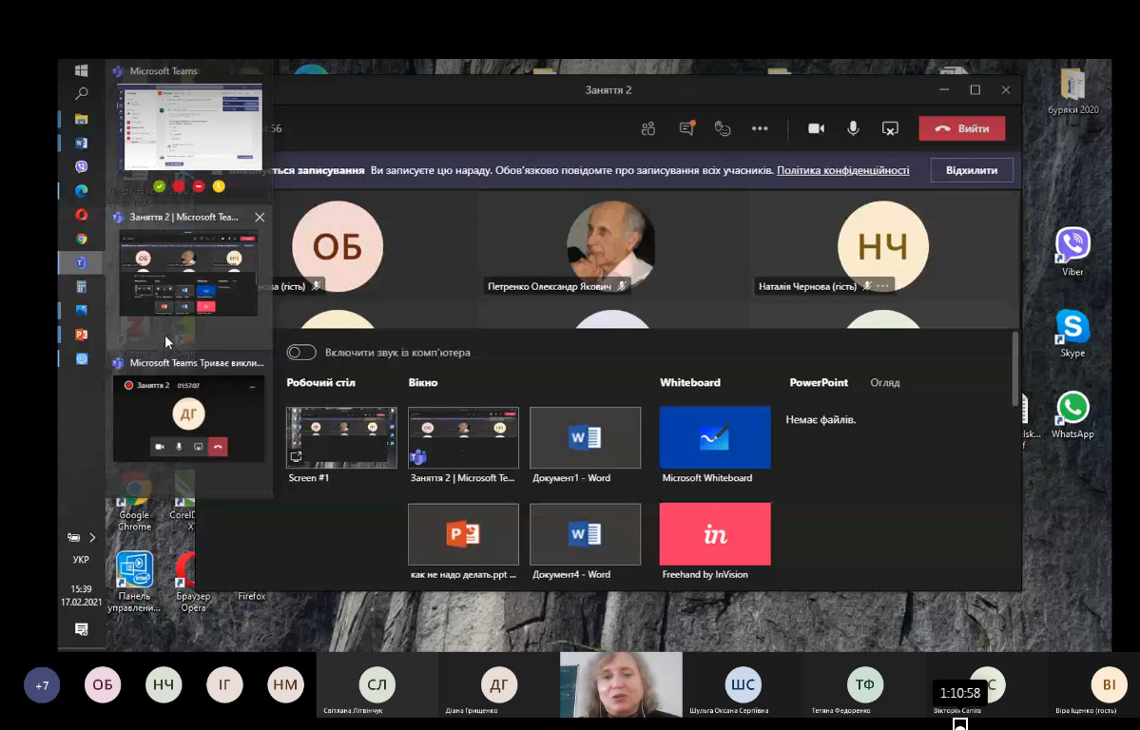Share the как не надо делать.ppt window
This screenshot has height=730, width=1140.
[463, 533]
